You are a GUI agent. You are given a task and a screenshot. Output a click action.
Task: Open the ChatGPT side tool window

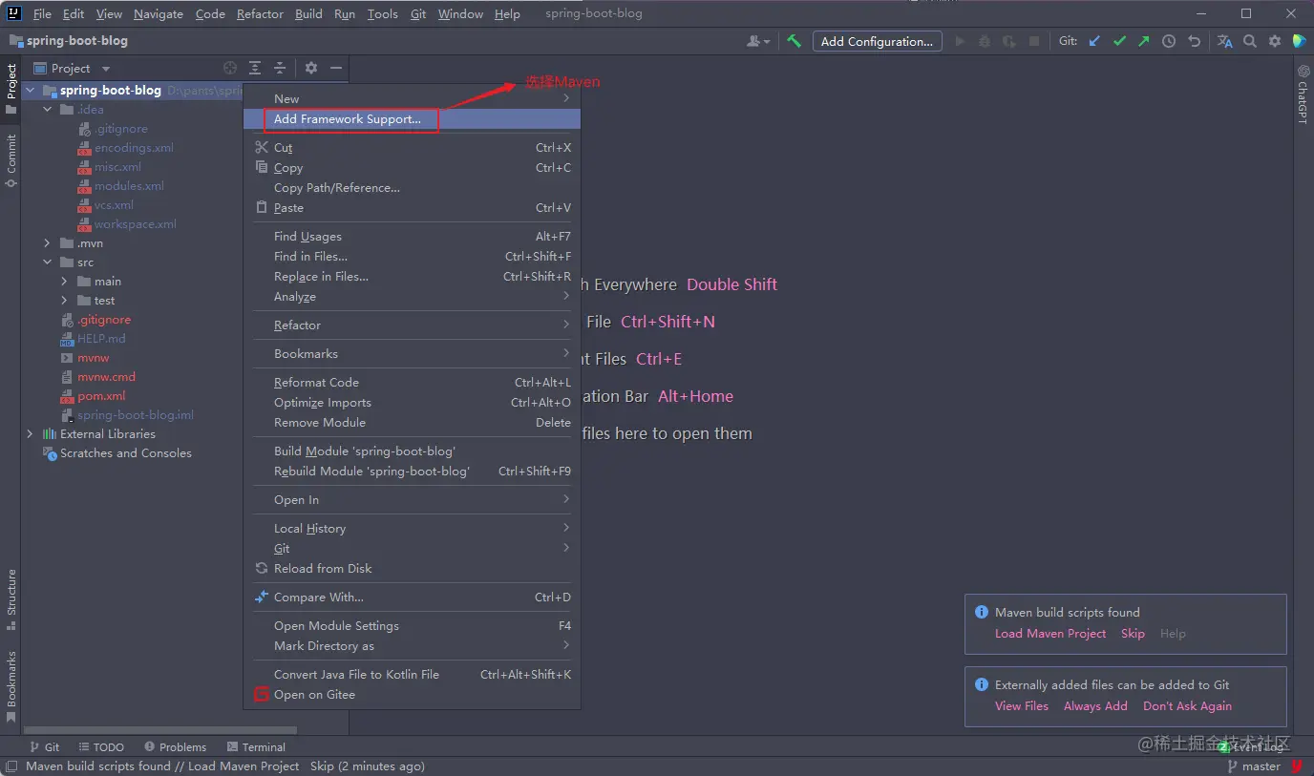click(x=1303, y=94)
